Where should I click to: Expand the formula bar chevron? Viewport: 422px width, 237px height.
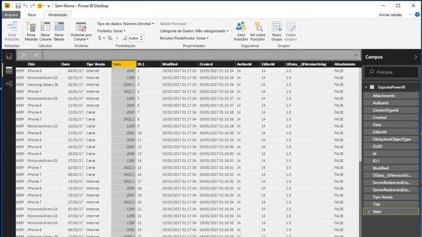click(356, 55)
